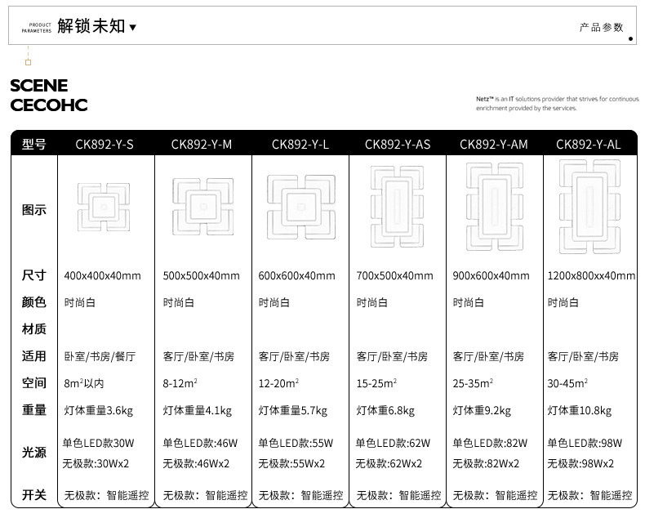Click the 8m²以内 space value
Viewport: 645px width, 518px height.
[84, 383]
